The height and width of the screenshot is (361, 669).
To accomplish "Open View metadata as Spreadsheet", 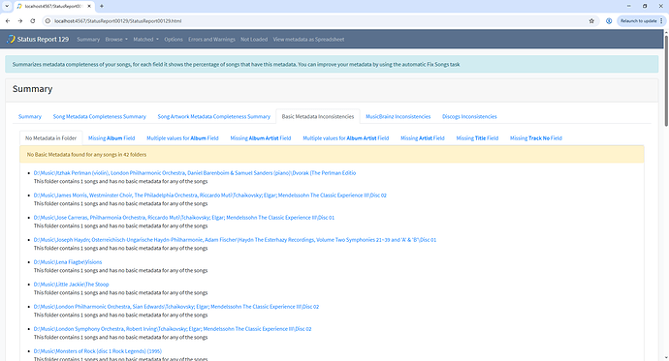I will click(308, 39).
